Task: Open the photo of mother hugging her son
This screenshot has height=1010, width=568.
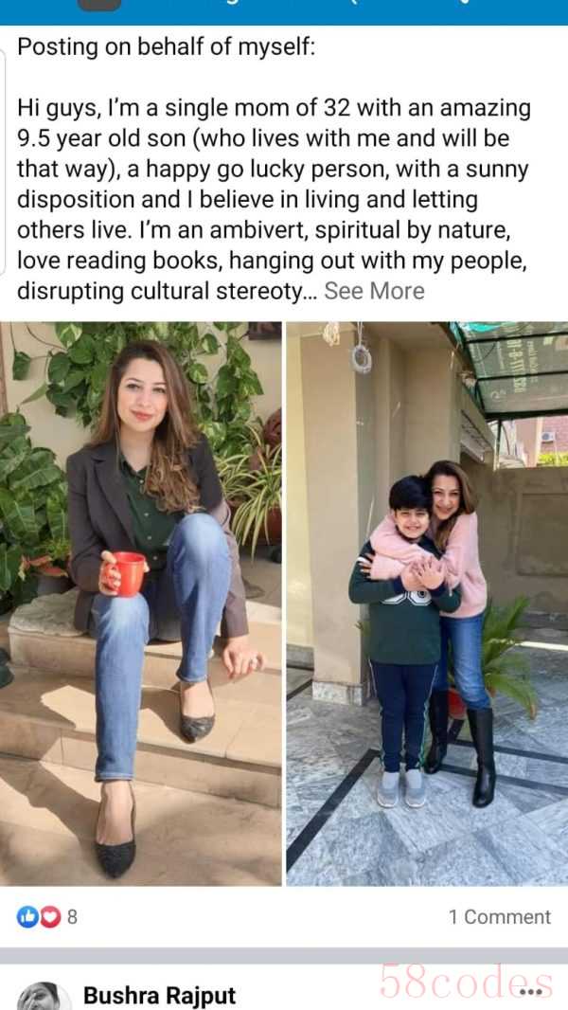Action: click(x=427, y=604)
